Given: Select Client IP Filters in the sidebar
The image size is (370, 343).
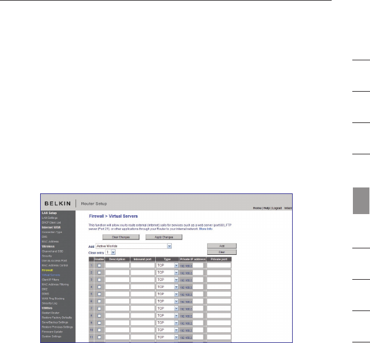Looking at the screenshot, I should pos(50,280).
